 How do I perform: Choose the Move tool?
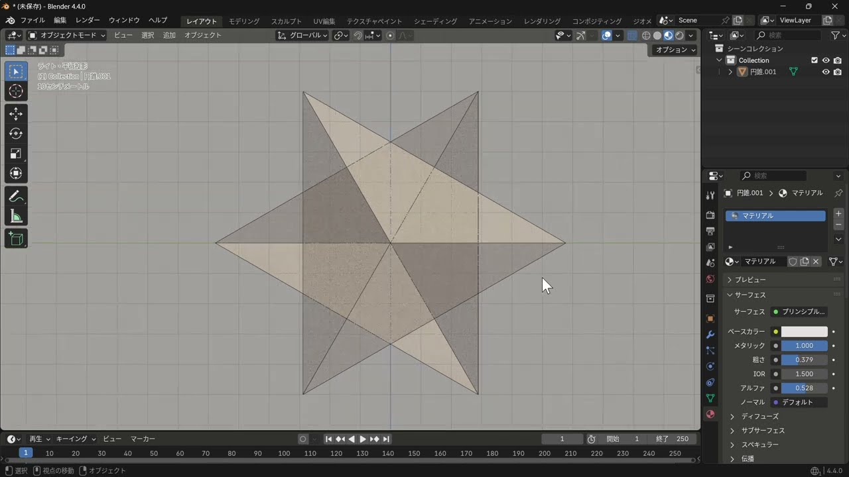(x=16, y=114)
